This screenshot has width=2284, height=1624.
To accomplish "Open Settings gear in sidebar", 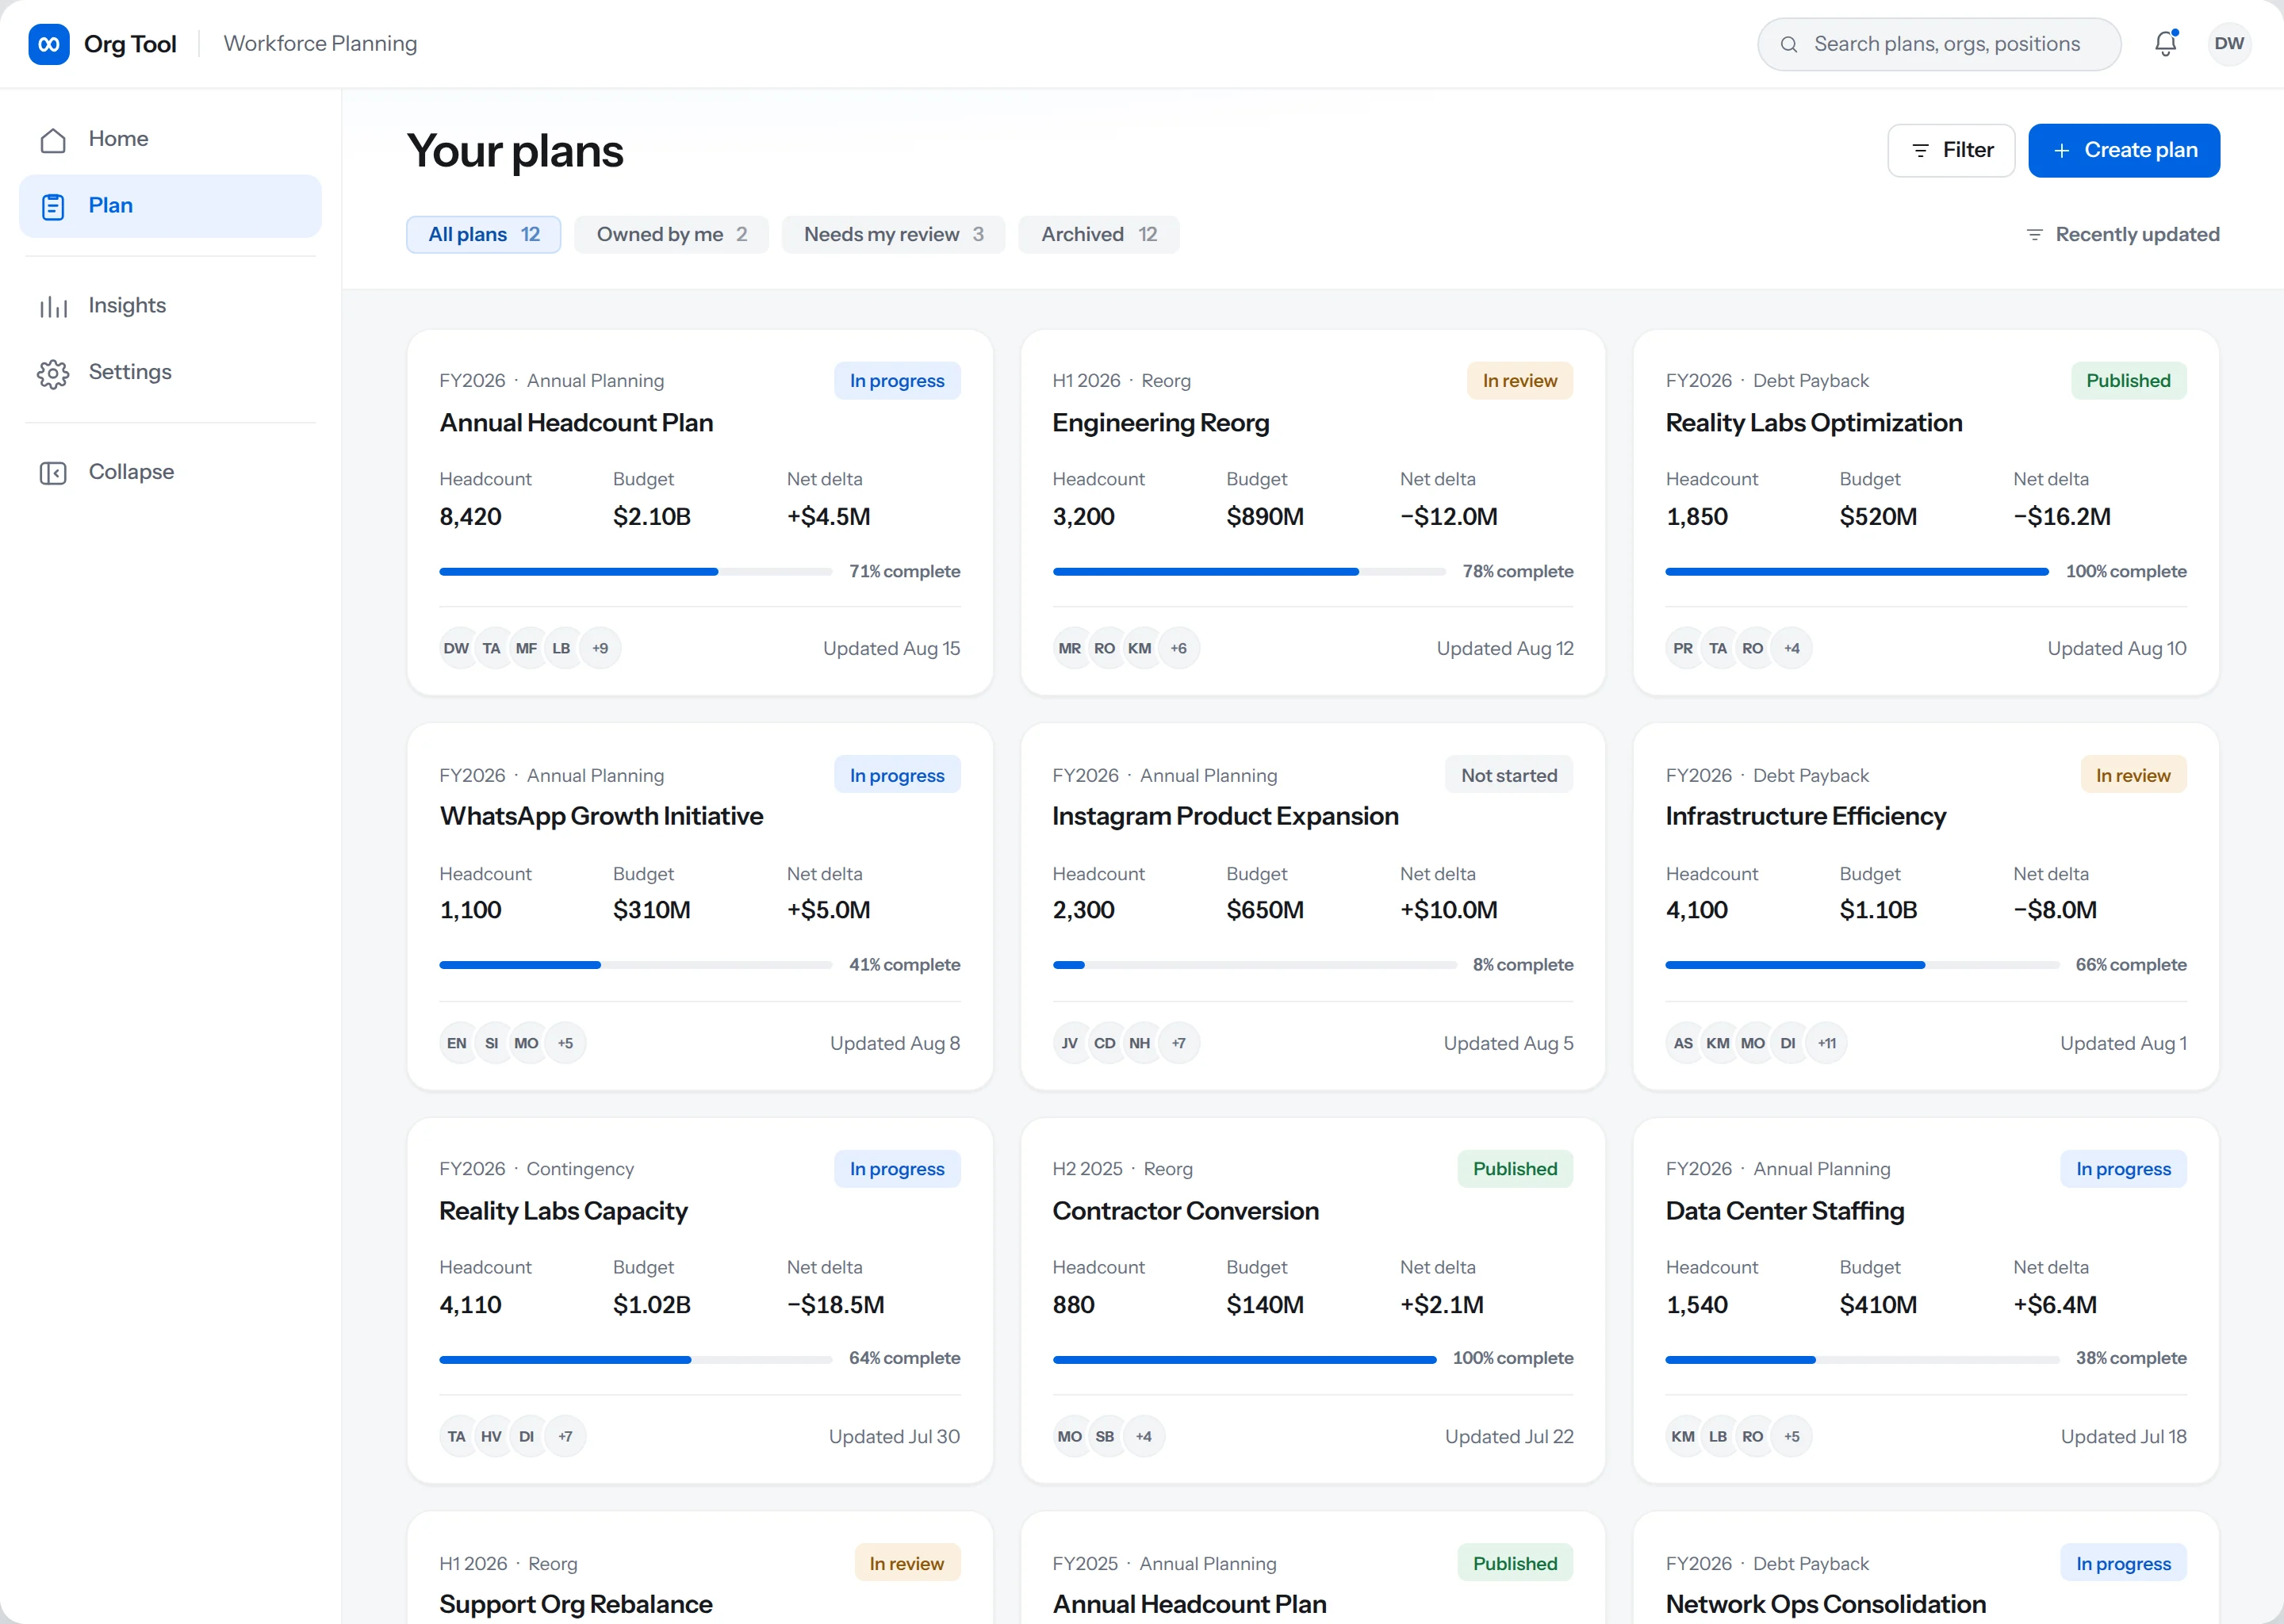I will click(170, 373).
